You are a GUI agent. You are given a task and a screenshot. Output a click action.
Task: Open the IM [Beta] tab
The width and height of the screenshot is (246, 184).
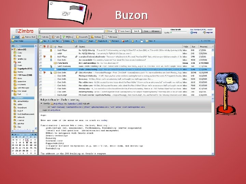coord(68,37)
